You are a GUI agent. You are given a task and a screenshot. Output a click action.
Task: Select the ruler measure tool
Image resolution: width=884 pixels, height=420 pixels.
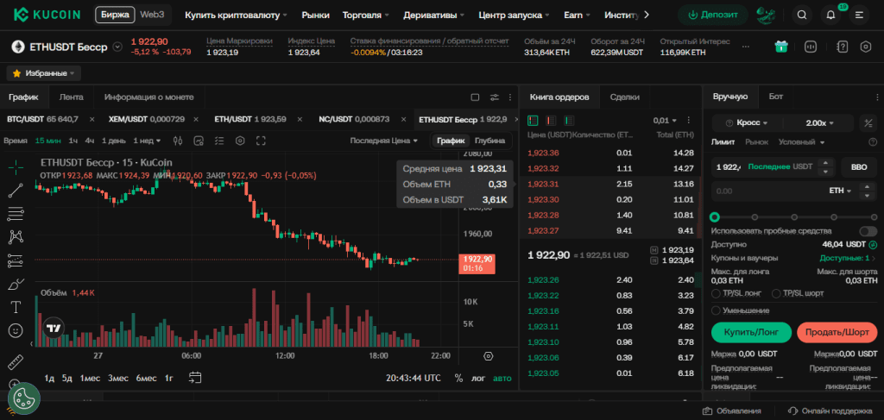[16, 360]
